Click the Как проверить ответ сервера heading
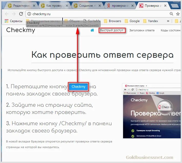182x163 pixels. click(103, 55)
